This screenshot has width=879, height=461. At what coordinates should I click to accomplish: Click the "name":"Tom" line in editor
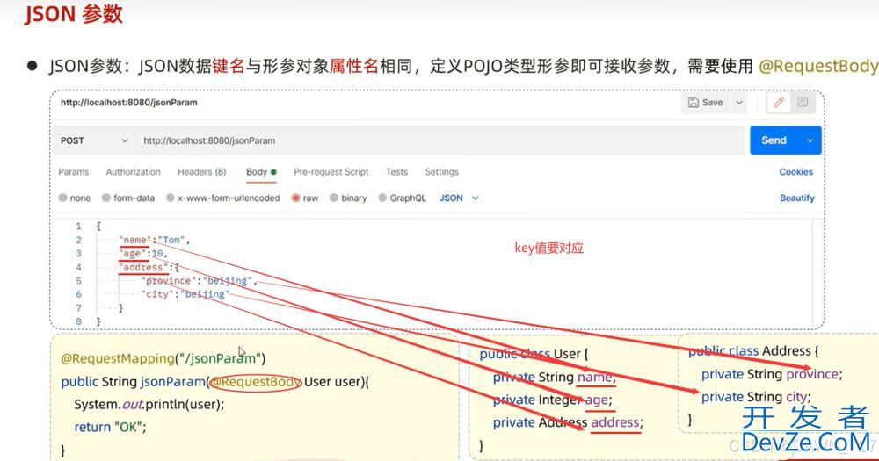pos(154,240)
